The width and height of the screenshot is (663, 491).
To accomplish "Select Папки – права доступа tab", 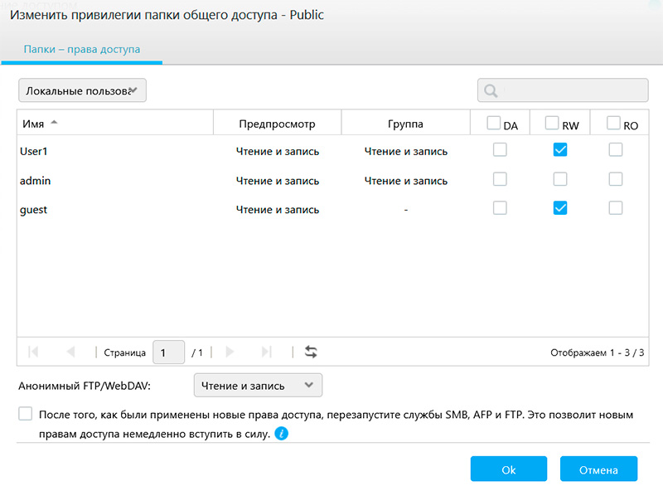I will coord(81,50).
